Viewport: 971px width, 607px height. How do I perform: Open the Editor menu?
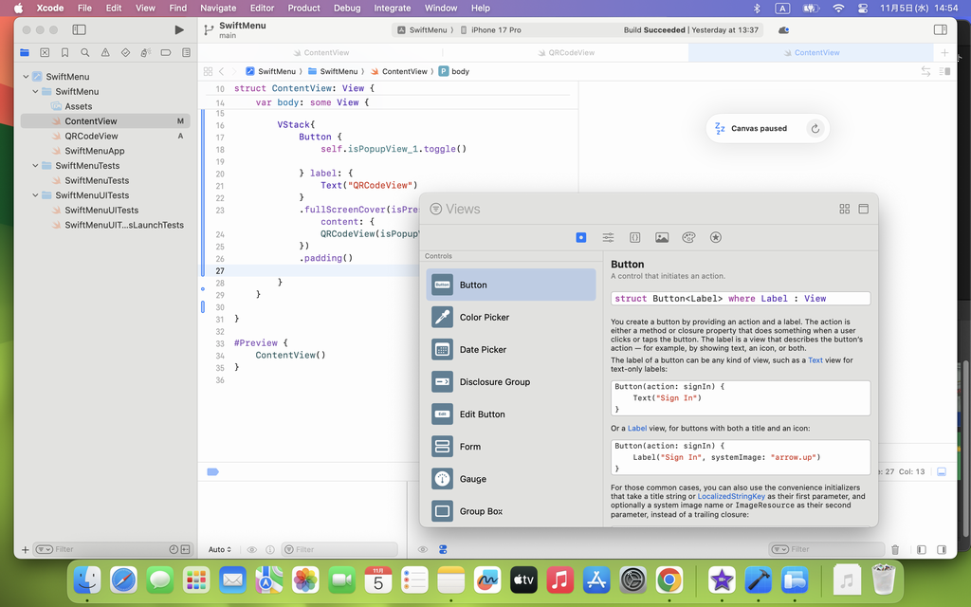(x=262, y=8)
